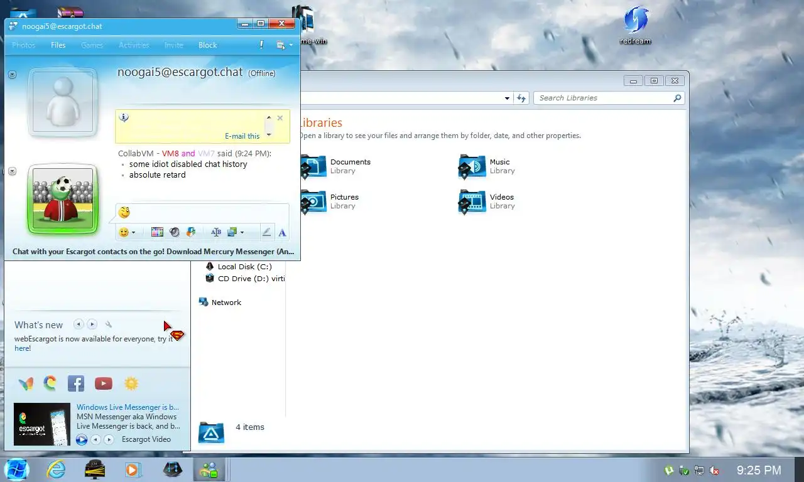Open the Facebook tab icon
The height and width of the screenshot is (482, 804).
(76, 383)
